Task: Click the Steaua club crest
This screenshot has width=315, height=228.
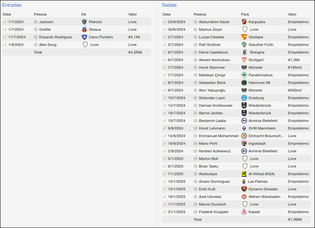Action: [x=85, y=30]
